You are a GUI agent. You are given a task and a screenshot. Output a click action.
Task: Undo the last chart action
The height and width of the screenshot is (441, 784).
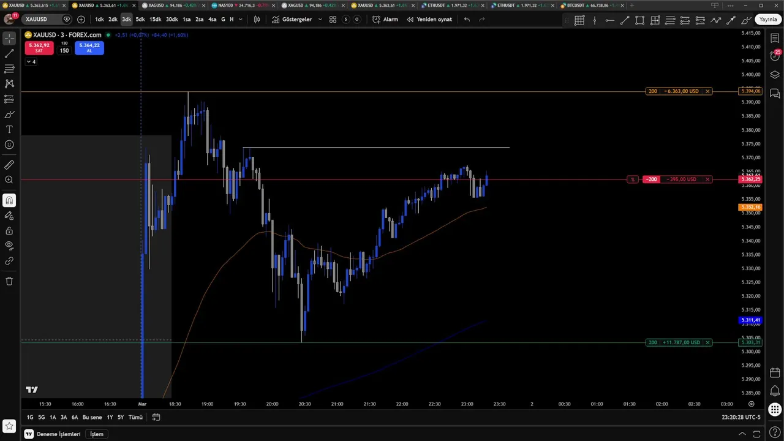[467, 20]
